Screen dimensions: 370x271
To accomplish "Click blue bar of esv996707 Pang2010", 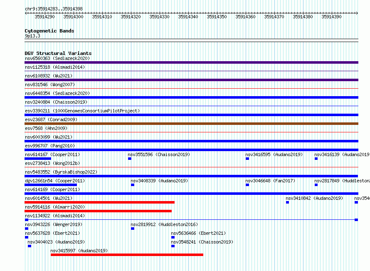I will coord(191,150).
